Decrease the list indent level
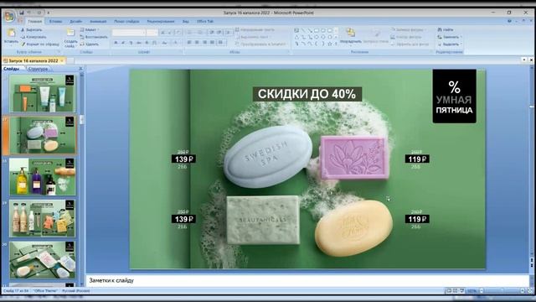Viewport: 536px width, 302px height. coord(212,33)
